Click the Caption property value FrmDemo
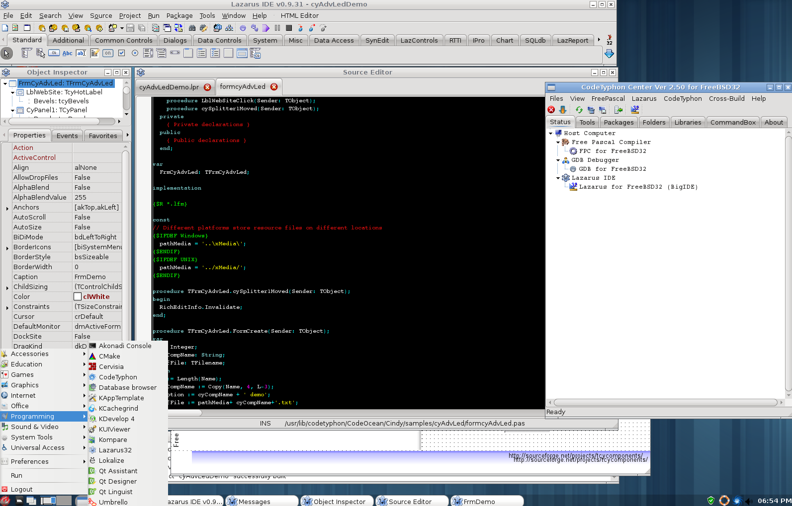 pyautogui.click(x=97, y=277)
